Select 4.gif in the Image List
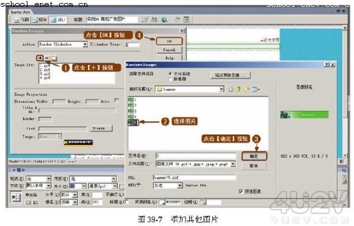354x226 pixels. point(45,78)
